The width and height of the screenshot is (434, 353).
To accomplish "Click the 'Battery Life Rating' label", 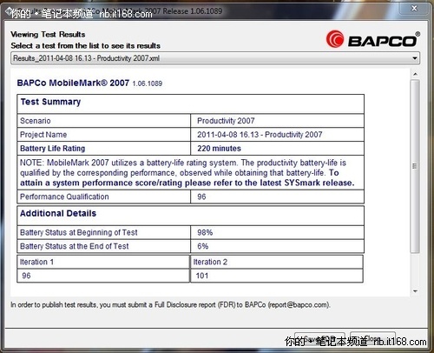I will pos(53,149).
